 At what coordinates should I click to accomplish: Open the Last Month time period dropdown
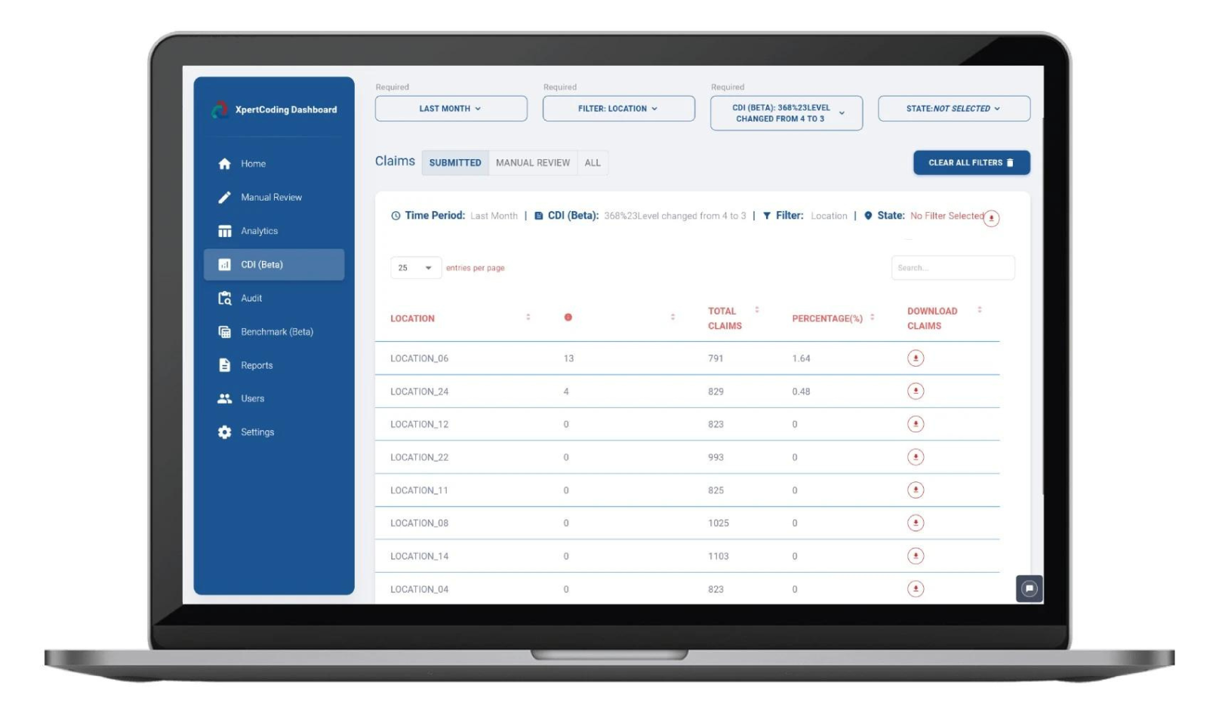click(451, 109)
